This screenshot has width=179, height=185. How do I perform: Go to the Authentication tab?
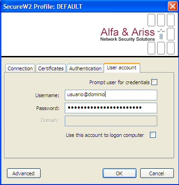pos(85,68)
